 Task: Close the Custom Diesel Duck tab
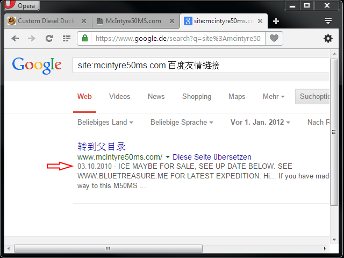tap(84, 21)
